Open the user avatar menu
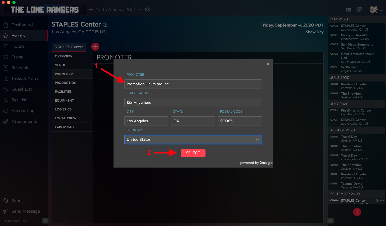Image resolution: width=386 pixels, height=226 pixels. point(376,10)
